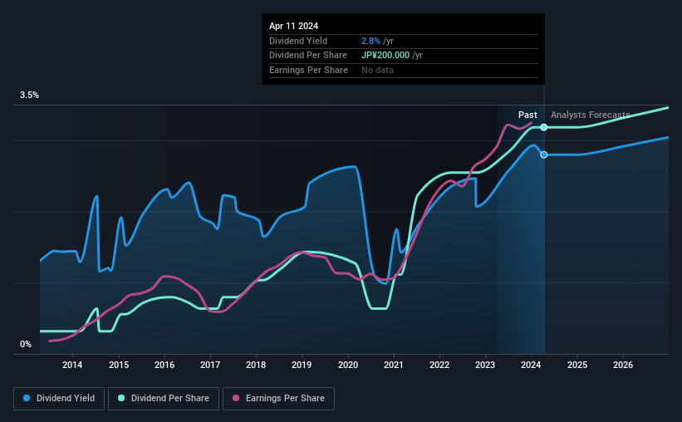Click the 2020 x-axis label
The image size is (682, 422).
click(x=348, y=365)
